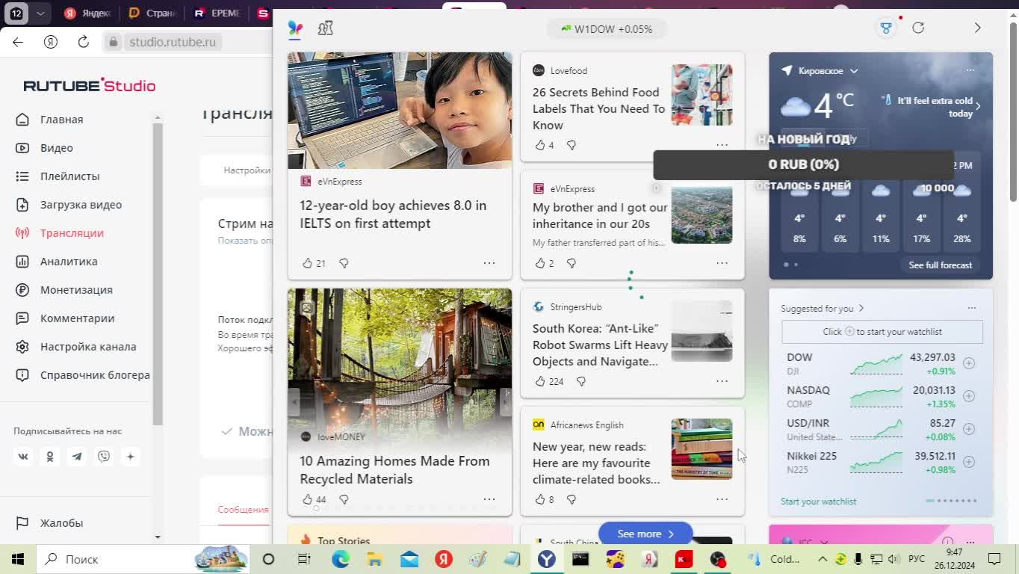The width and height of the screenshot is (1019, 574).
Task: Dislike the 12-year-old boy IELTS article
Action: [344, 263]
